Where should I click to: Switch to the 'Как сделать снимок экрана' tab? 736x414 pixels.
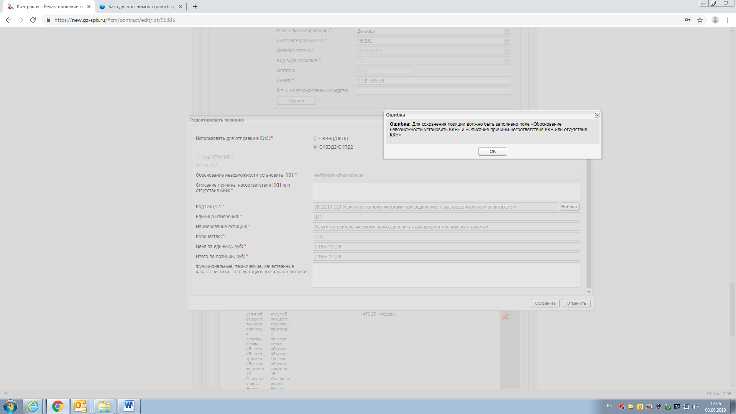[140, 7]
